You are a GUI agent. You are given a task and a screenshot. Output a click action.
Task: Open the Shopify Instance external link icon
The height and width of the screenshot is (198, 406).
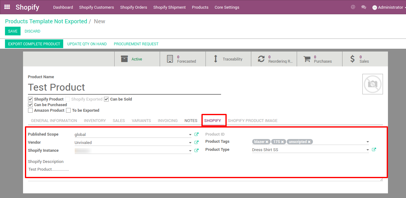coord(196,151)
